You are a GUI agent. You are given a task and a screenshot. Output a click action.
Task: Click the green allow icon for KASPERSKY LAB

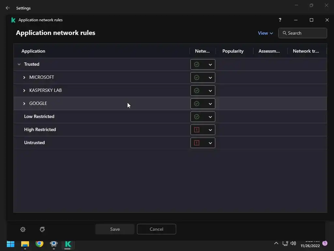(197, 91)
